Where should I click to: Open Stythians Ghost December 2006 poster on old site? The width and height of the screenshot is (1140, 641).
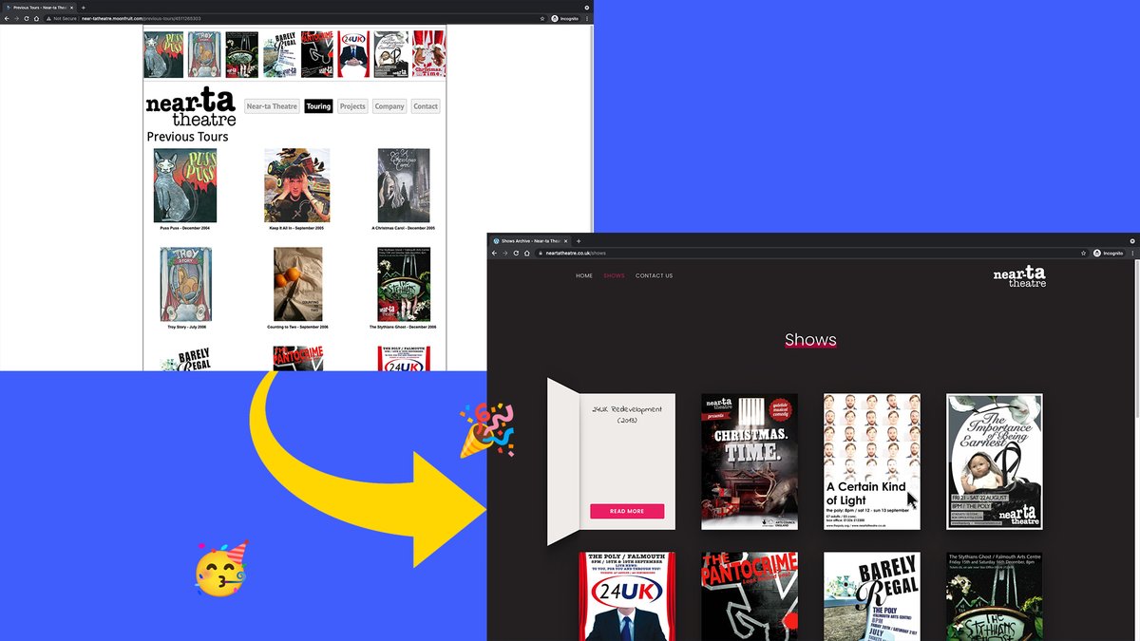pos(404,285)
